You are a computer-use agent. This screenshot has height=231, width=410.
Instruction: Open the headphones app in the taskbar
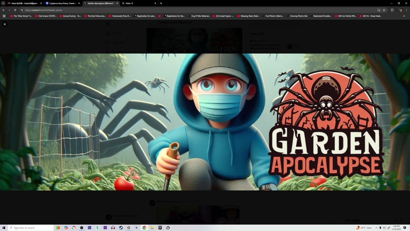(x=113, y=228)
